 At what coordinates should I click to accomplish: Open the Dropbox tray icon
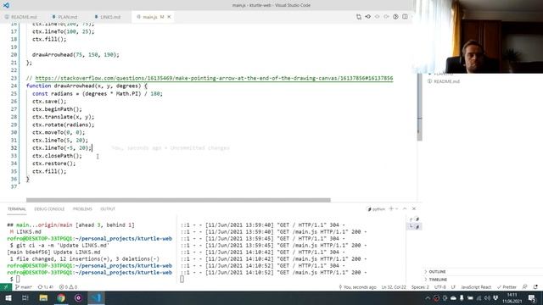point(495,298)
